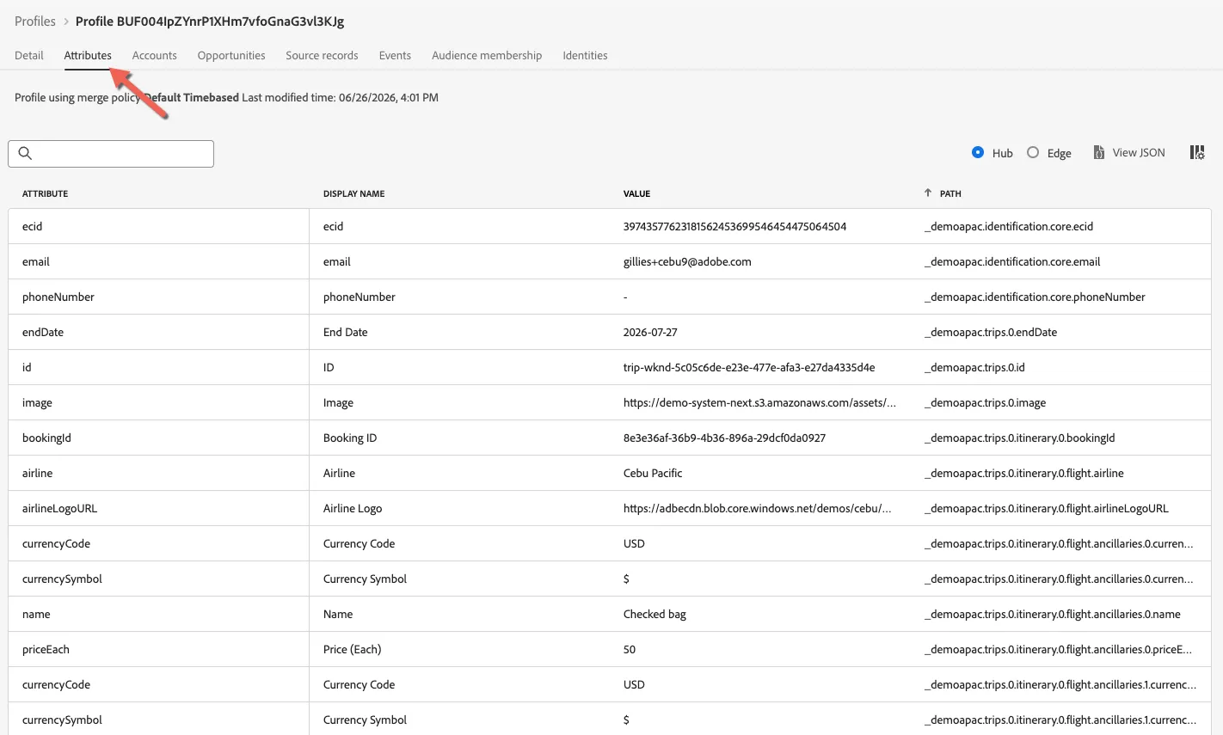Click the identification.core.email path cell
Screen dimensions: 1223x735
pyautogui.click(x=1012, y=262)
